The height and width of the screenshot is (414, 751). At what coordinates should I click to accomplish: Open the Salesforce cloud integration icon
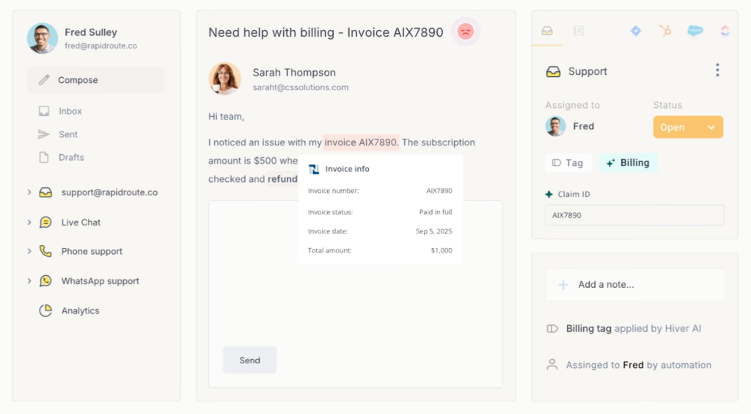point(695,31)
